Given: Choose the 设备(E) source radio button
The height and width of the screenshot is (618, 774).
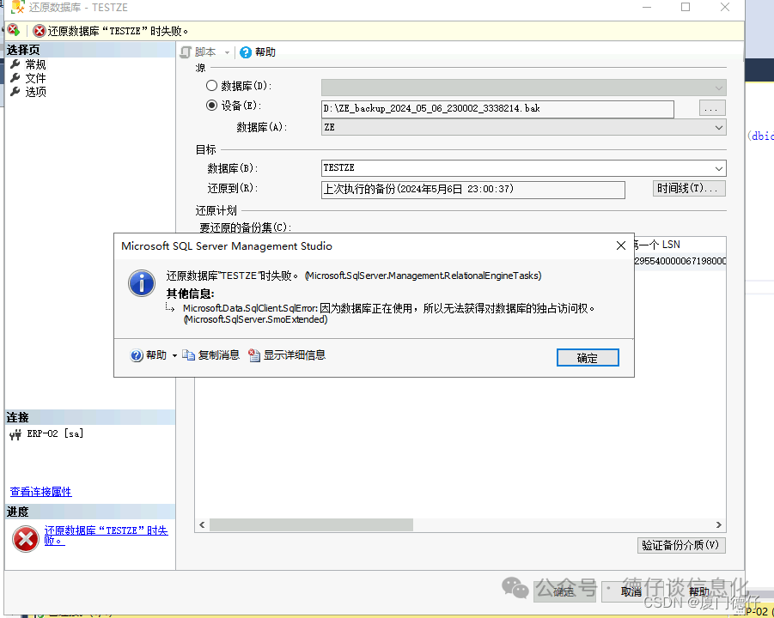Looking at the screenshot, I should (x=212, y=105).
